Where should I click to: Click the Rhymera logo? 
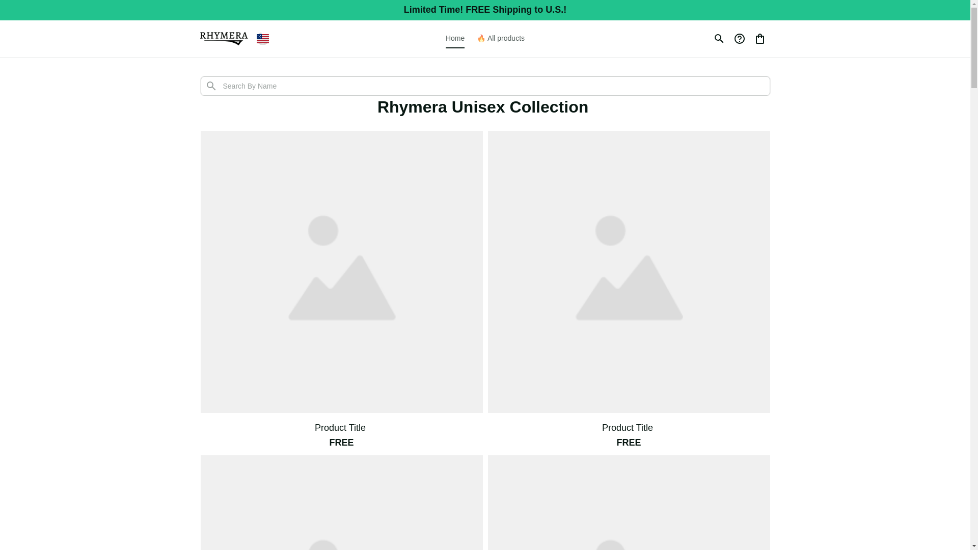[x=224, y=39]
